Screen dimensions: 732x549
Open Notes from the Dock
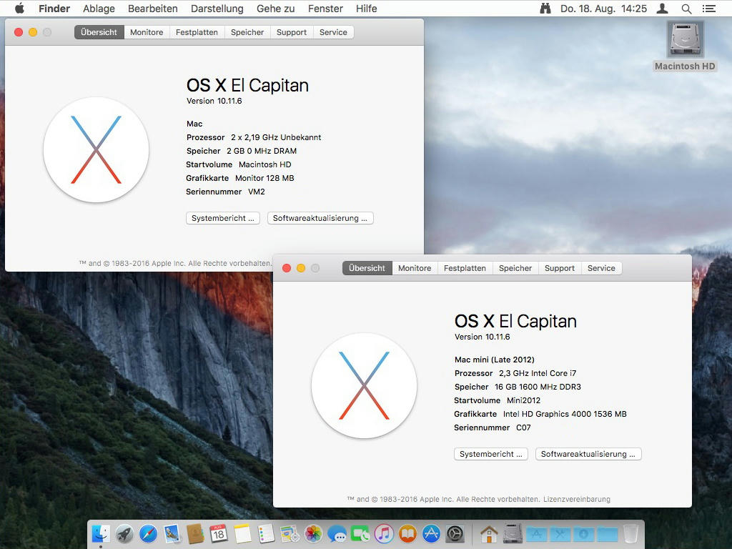pyautogui.click(x=242, y=533)
